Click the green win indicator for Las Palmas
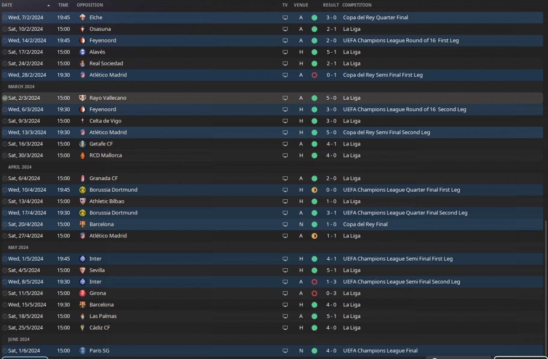The width and height of the screenshot is (548, 359). click(314, 316)
